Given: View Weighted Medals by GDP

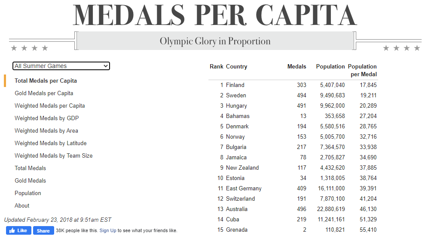Looking at the screenshot, I should (x=46, y=118).
